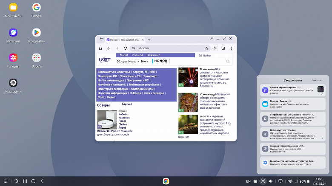This screenshot has width=332, height=186.
Task: Open the Wi-Fi status icon in taskbar
Action: pos(290,181)
